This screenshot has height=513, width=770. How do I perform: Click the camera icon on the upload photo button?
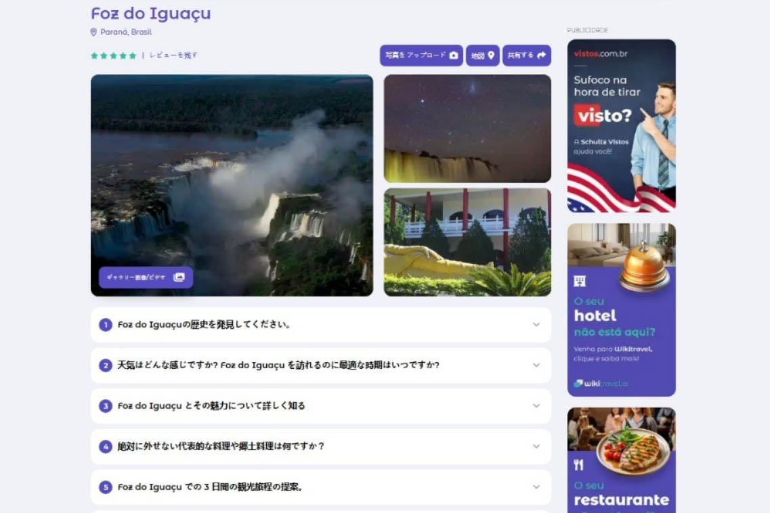[454, 55]
